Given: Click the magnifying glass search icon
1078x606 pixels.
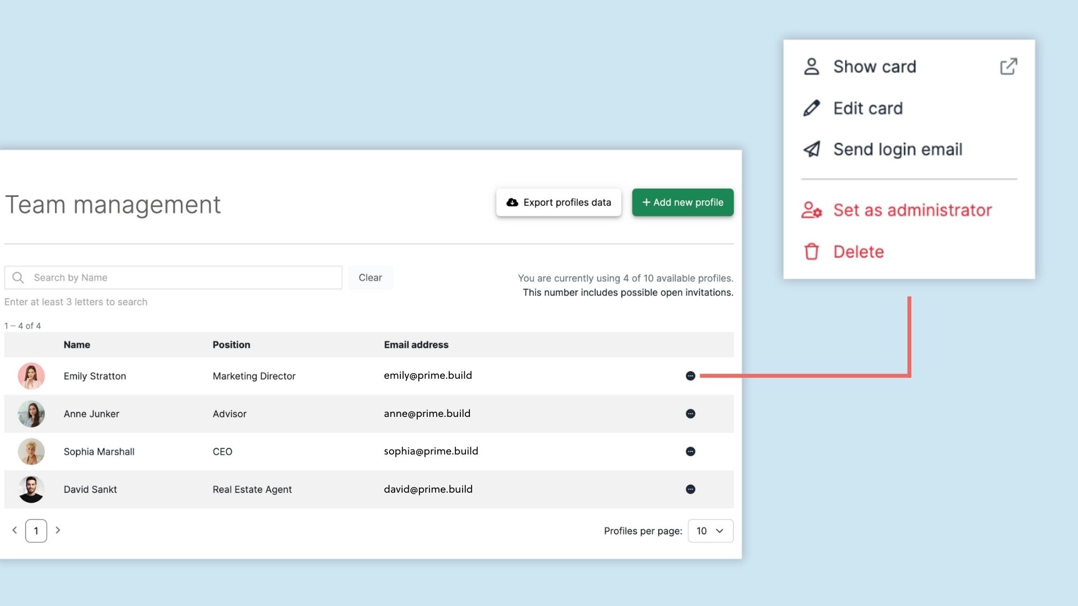Looking at the screenshot, I should click(x=18, y=278).
